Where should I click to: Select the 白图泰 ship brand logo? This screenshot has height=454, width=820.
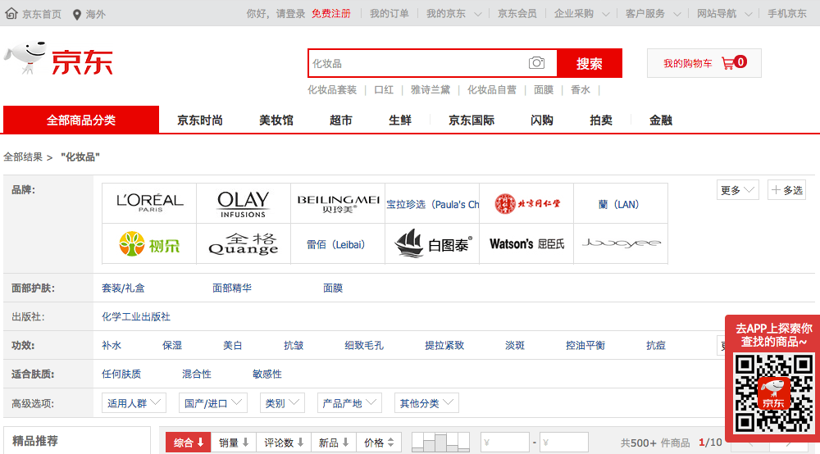pos(432,244)
